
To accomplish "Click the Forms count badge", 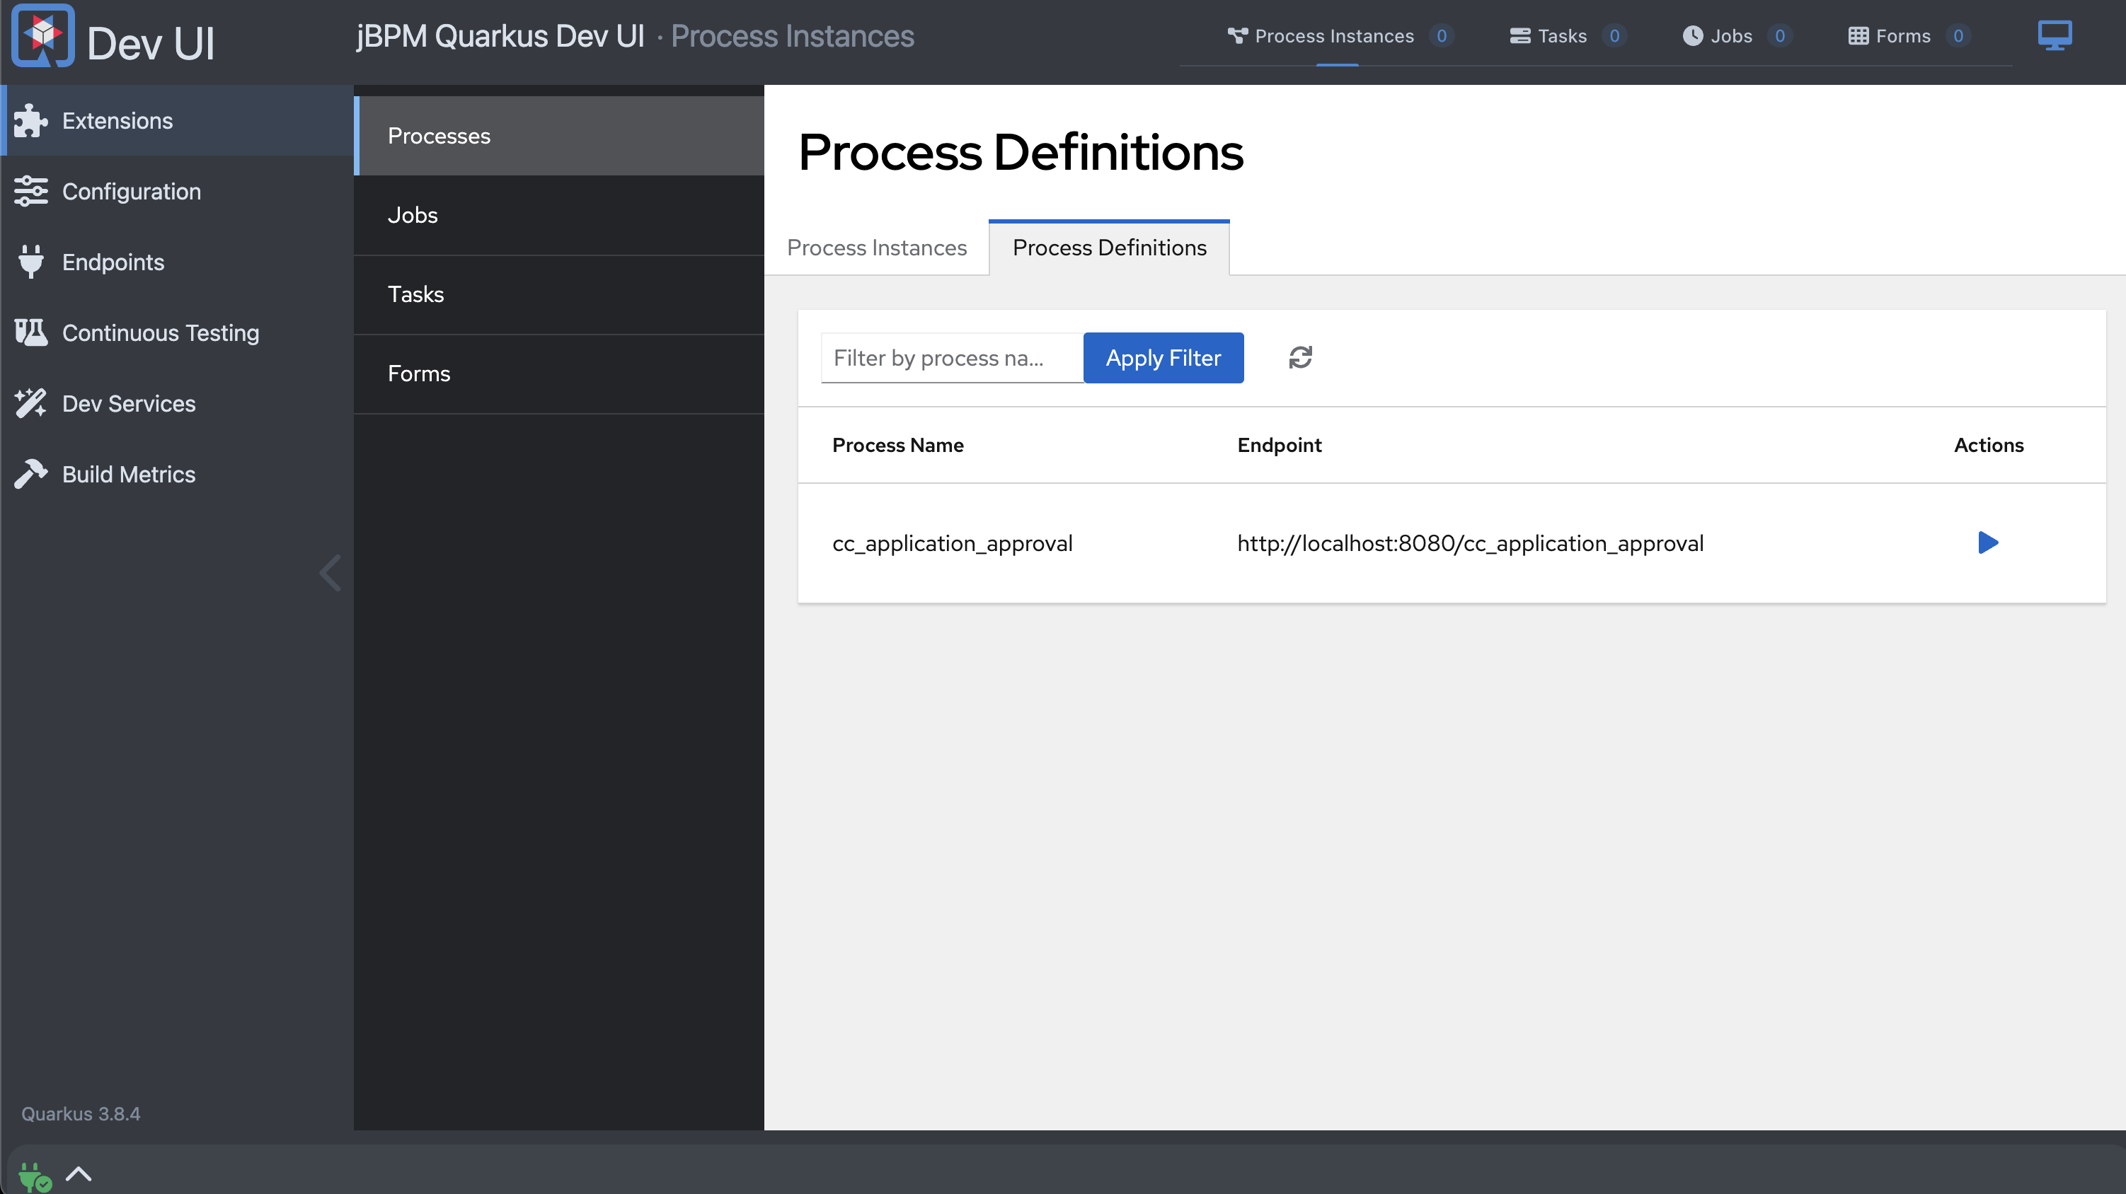I will point(1958,35).
